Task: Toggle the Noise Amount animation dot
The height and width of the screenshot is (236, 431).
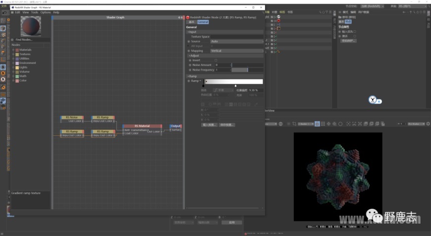Action: [x=190, y=65]
